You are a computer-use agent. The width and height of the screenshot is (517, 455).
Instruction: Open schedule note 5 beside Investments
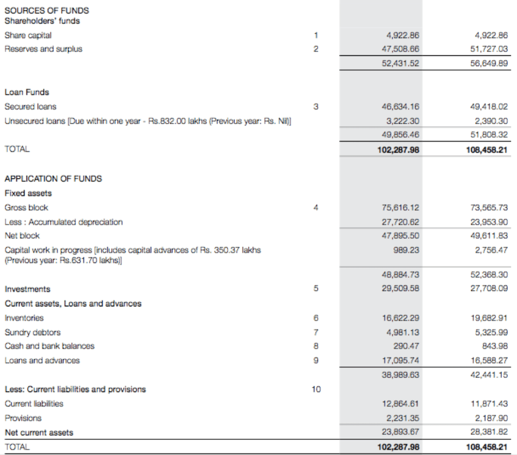tap(316, 283)
